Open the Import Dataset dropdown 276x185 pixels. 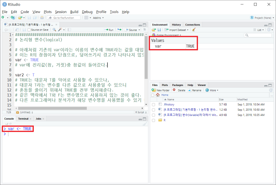(x=177, y=30)
